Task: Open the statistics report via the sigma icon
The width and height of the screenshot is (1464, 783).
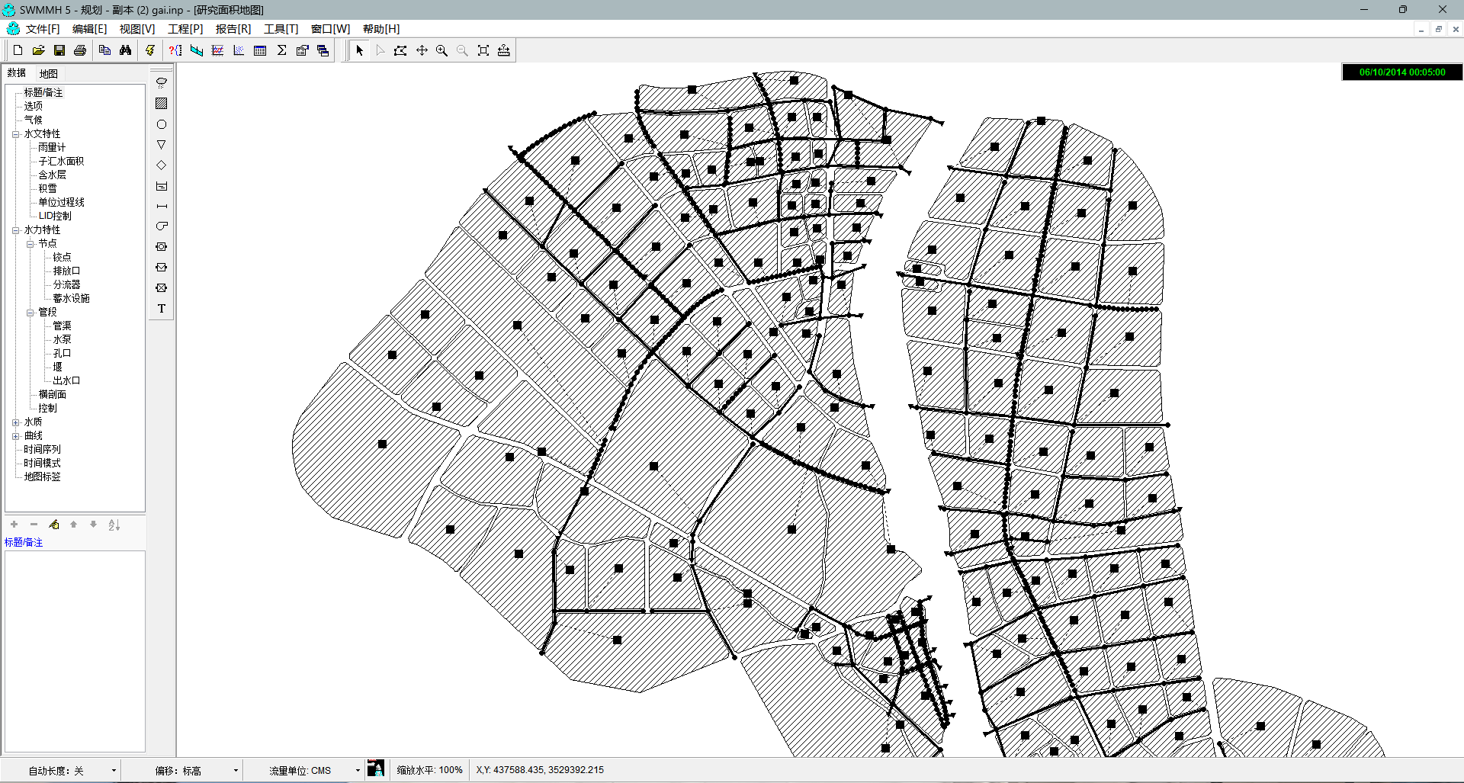Action: click(281, 50)
